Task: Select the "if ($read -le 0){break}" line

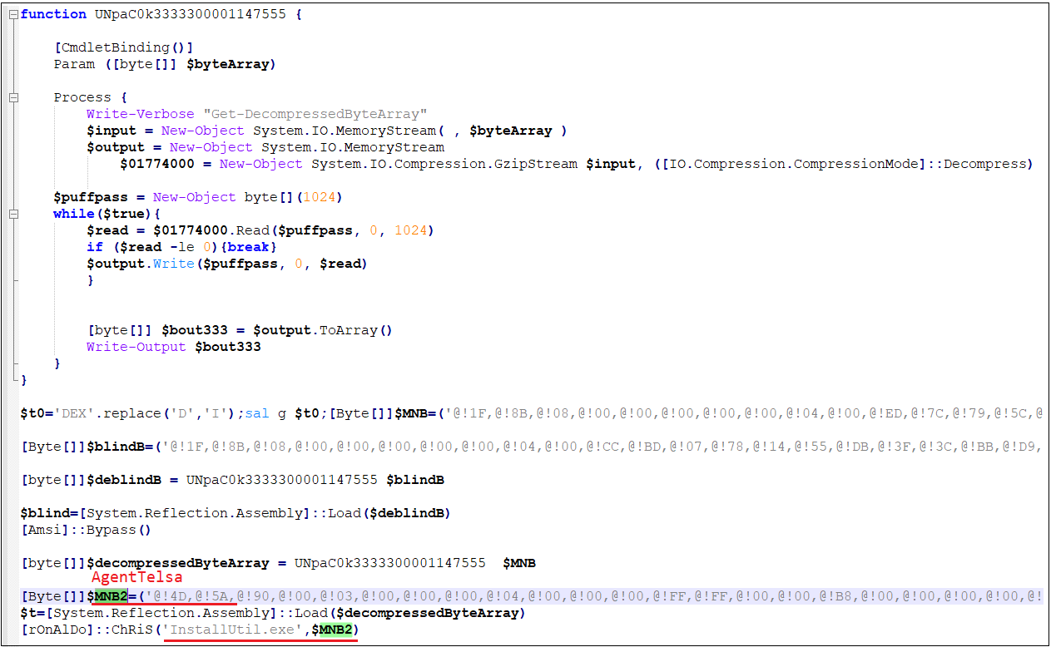Action: pos(181,247)
